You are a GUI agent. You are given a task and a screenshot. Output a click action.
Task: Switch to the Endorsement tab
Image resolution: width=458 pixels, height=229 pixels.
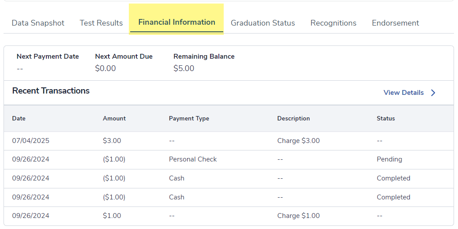pos(395,23)
